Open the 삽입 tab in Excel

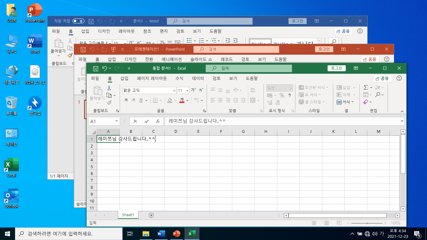pyautogui.click(x=124, y=78)
